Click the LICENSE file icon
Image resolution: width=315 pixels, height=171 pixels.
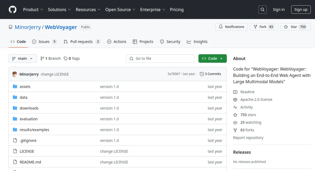(x=15, y=151)
